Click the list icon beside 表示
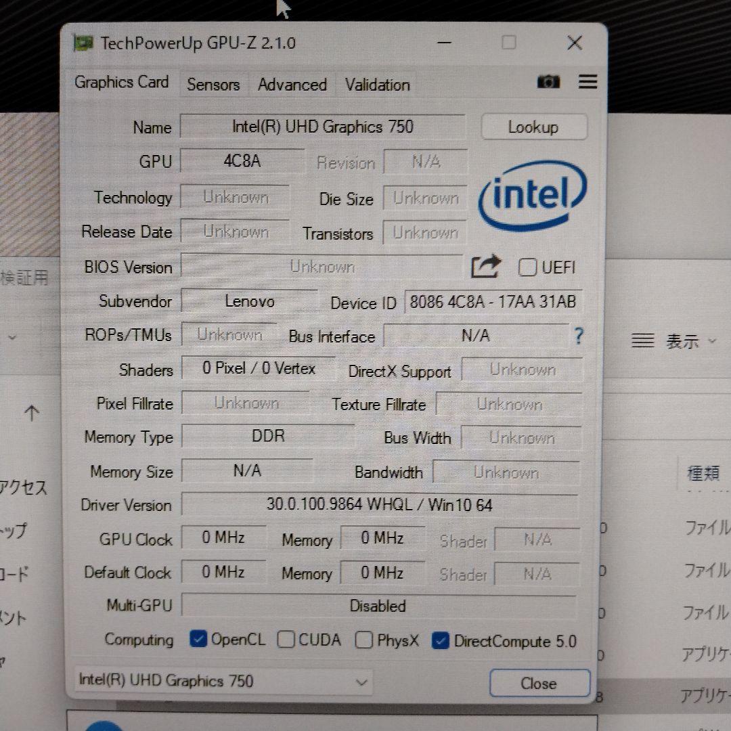731x731 pixels. 642,340
